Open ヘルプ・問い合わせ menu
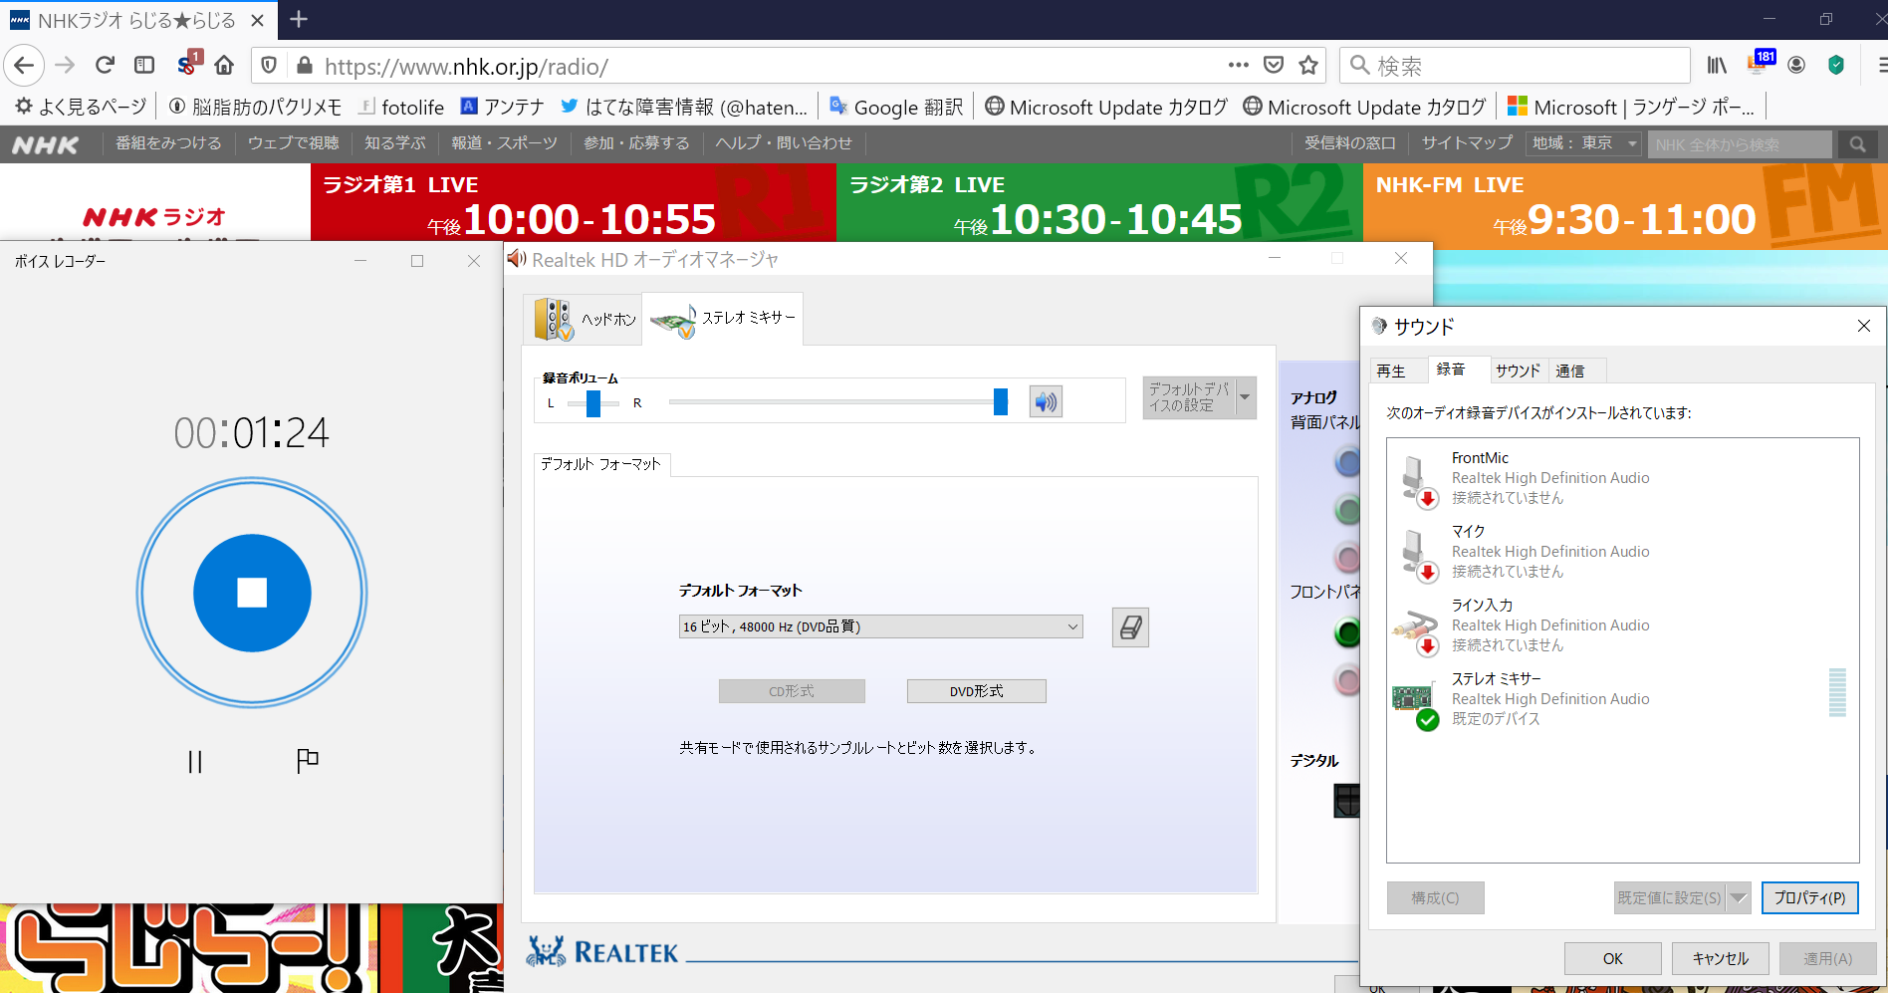The height and width of the screenshot is (993, 1888). coord(784,143)
